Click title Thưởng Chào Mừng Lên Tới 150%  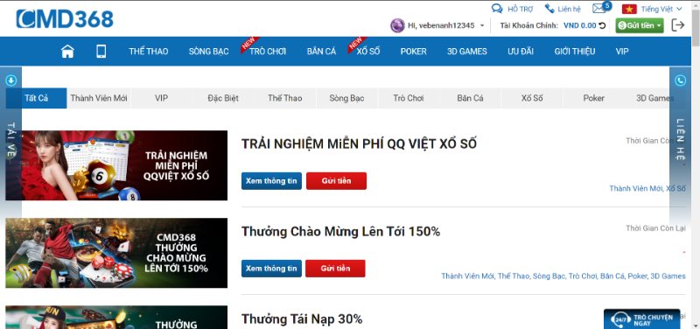[x=340, y=231]
